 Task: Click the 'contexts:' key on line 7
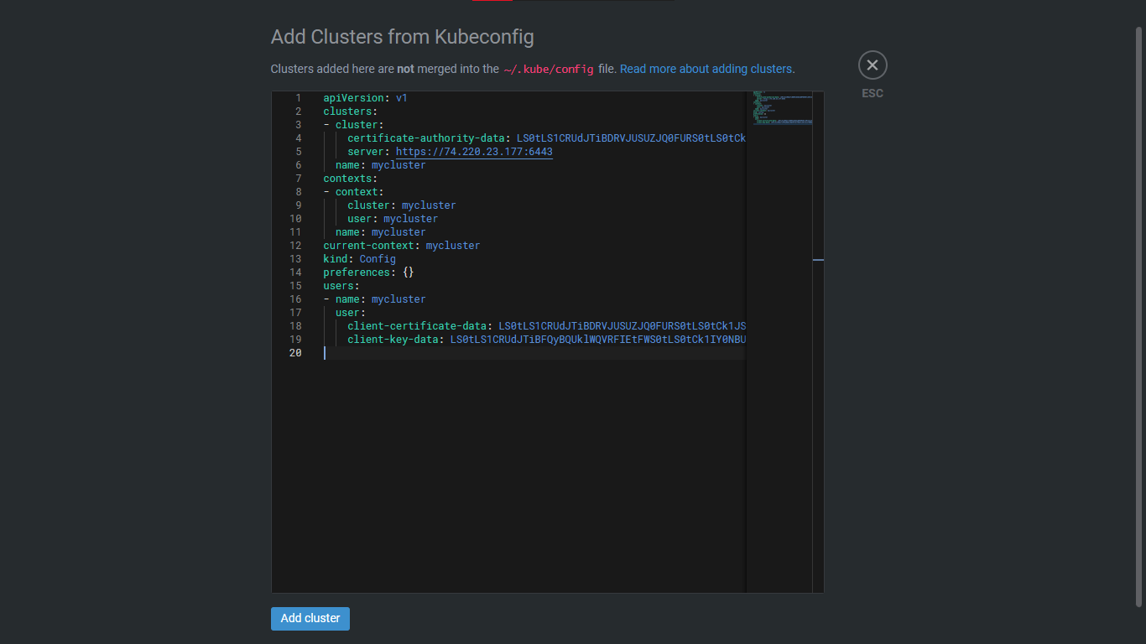[351, 179]
